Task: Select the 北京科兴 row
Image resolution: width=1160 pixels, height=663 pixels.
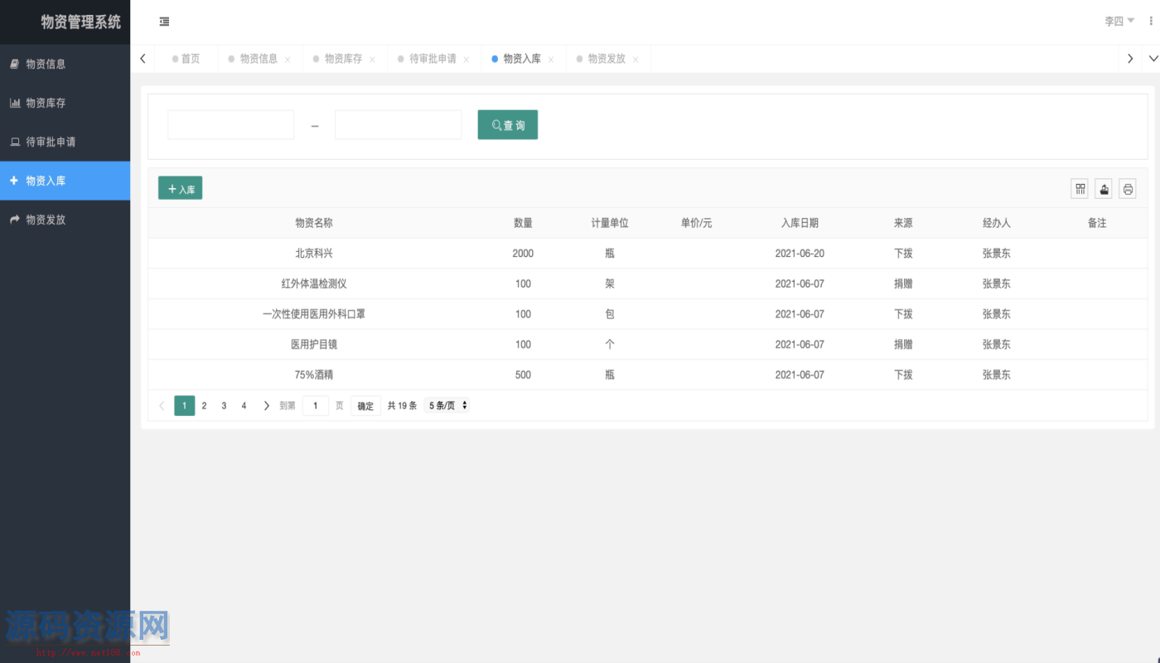Action: [648, 254]
